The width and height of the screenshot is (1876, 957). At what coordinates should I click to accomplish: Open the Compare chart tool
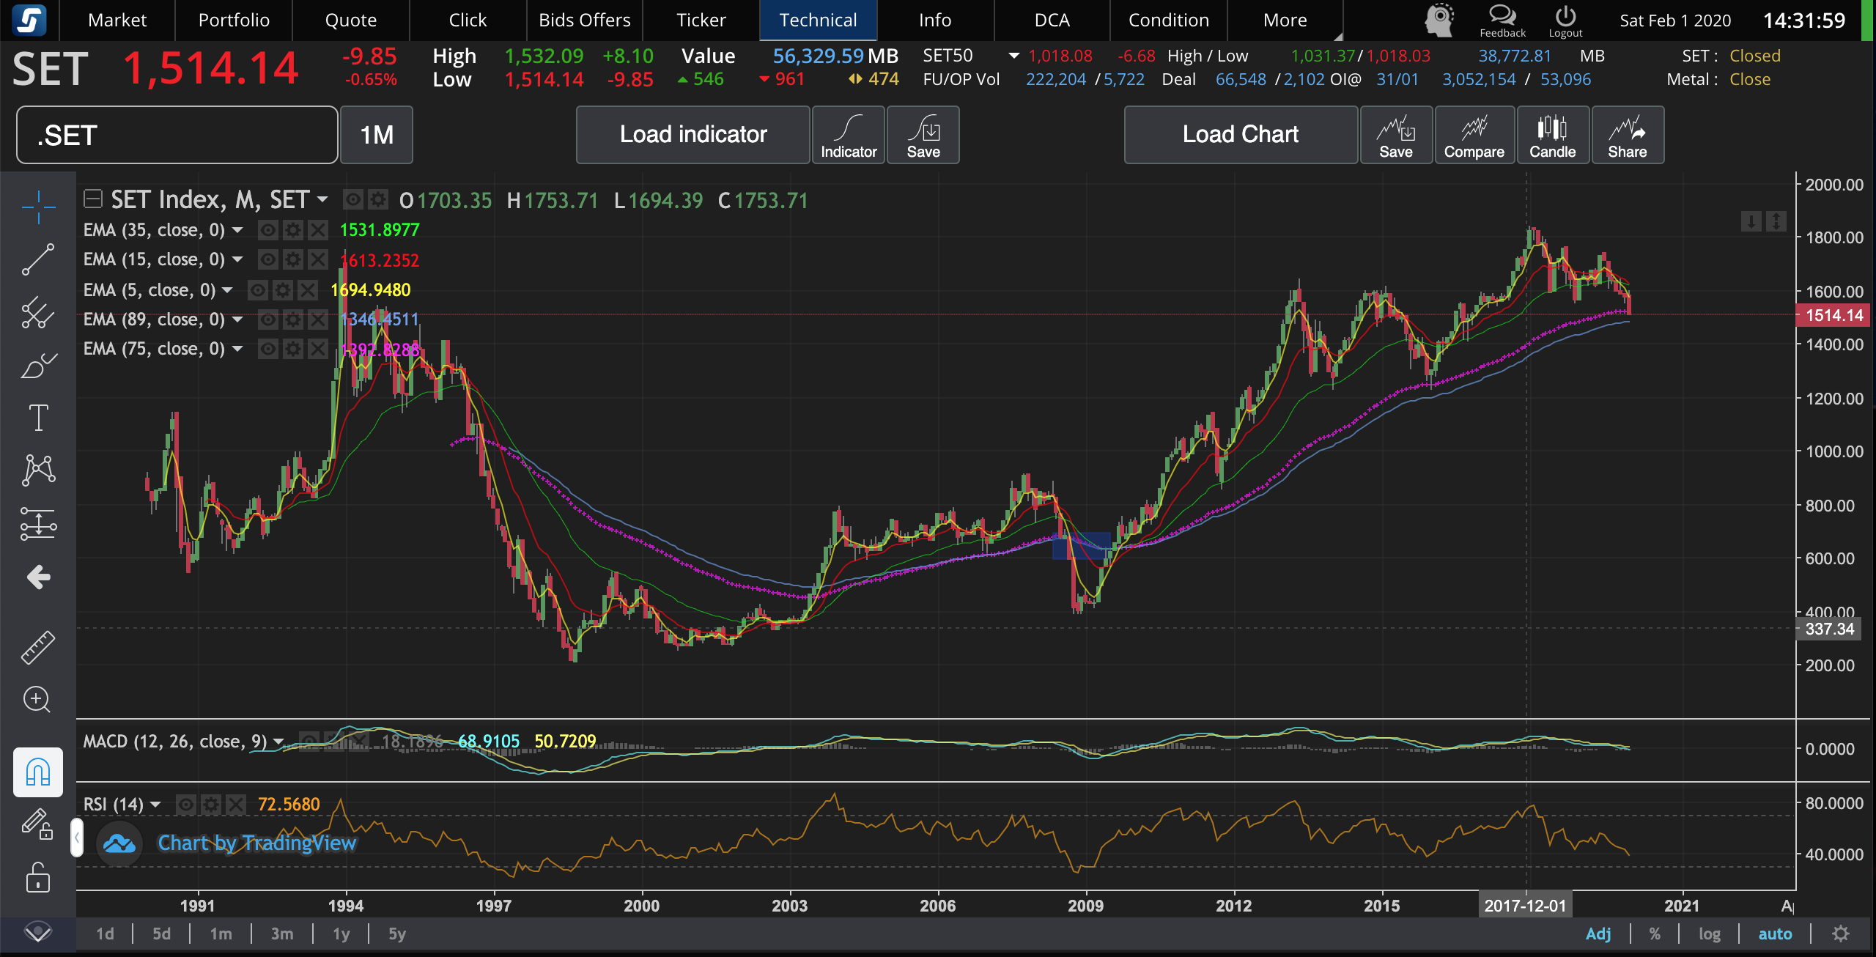tap(1474, 135)
